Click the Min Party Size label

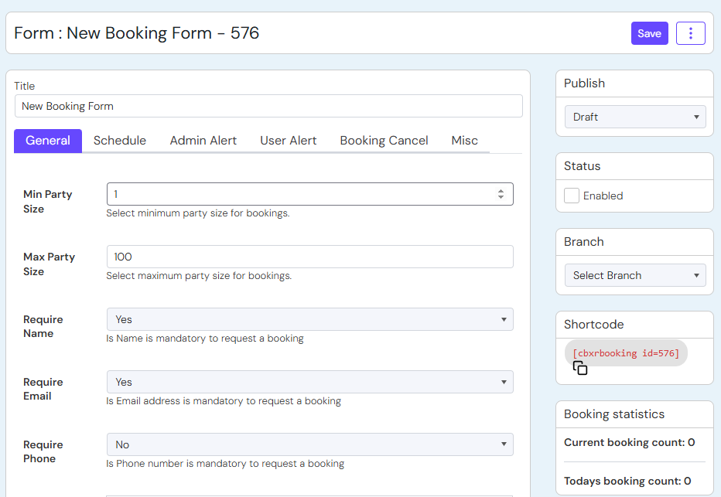[x=48, y=201]
